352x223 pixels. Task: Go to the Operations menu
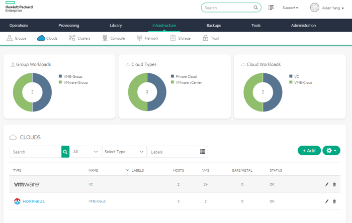pyautogui.click(x=19, y=25)
